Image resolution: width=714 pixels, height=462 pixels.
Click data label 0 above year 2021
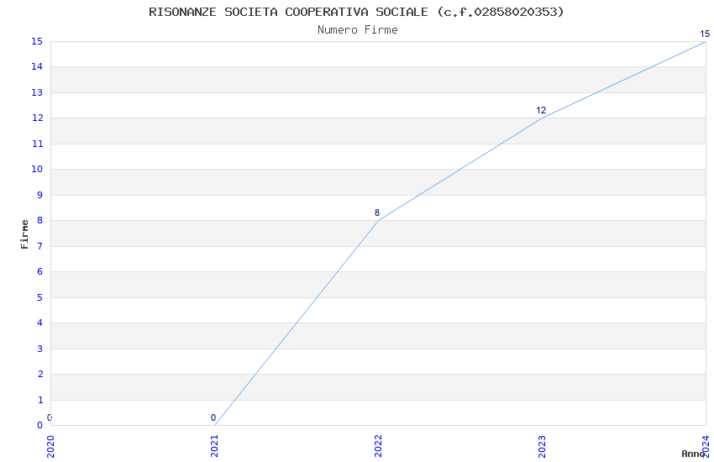pos(213,417)
